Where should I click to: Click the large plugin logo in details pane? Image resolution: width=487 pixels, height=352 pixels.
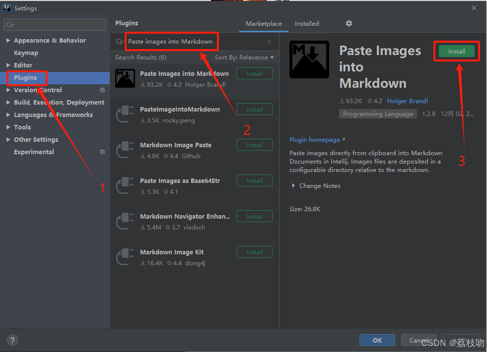click(309, 59)
